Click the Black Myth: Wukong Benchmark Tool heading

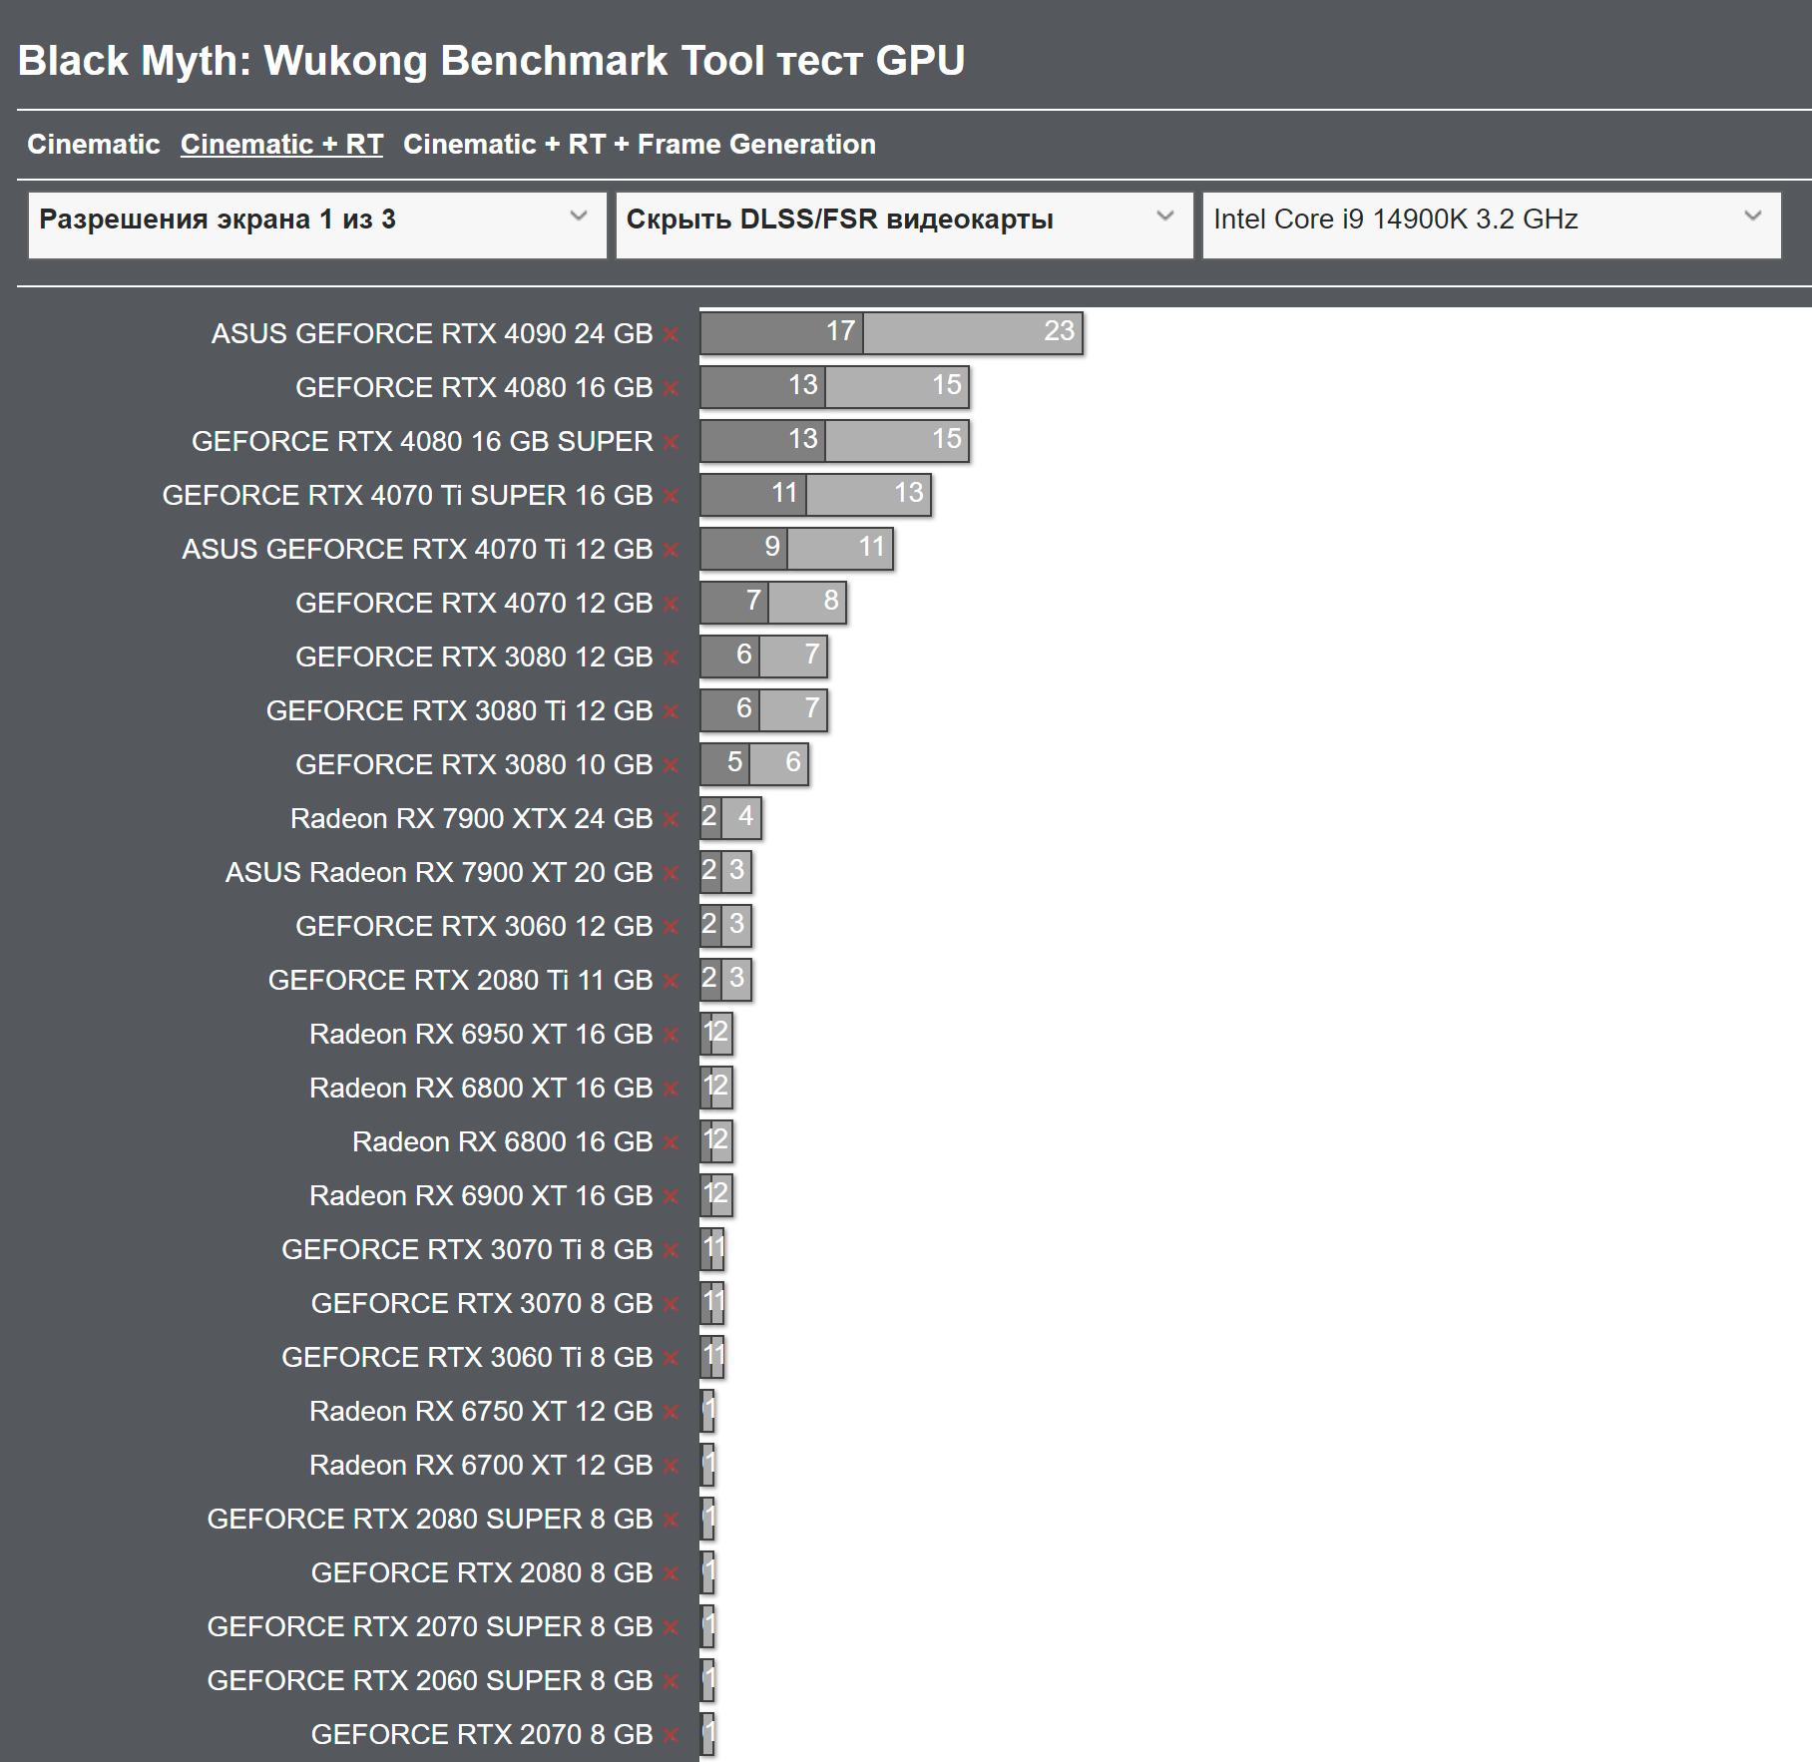click(491, 61)
